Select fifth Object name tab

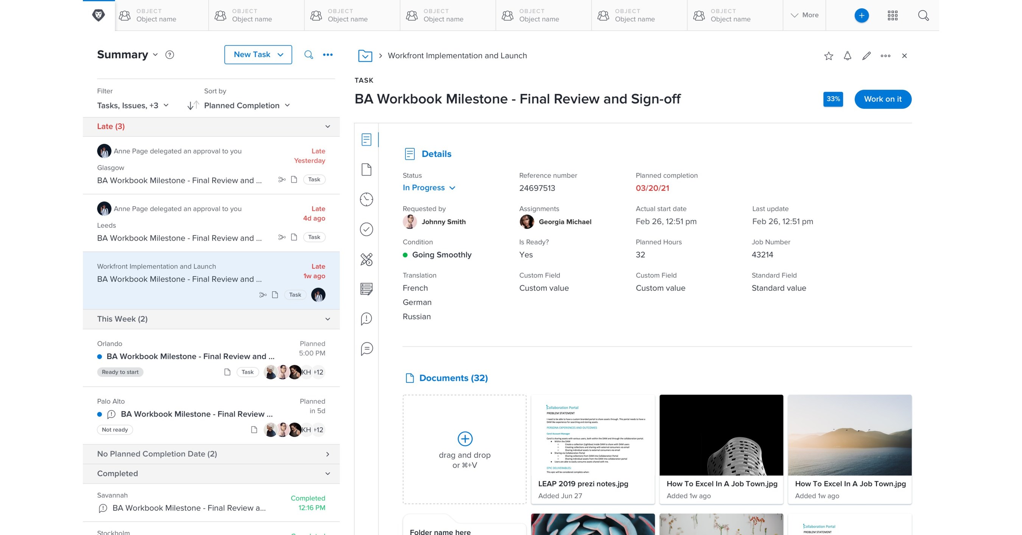point(544,15)
